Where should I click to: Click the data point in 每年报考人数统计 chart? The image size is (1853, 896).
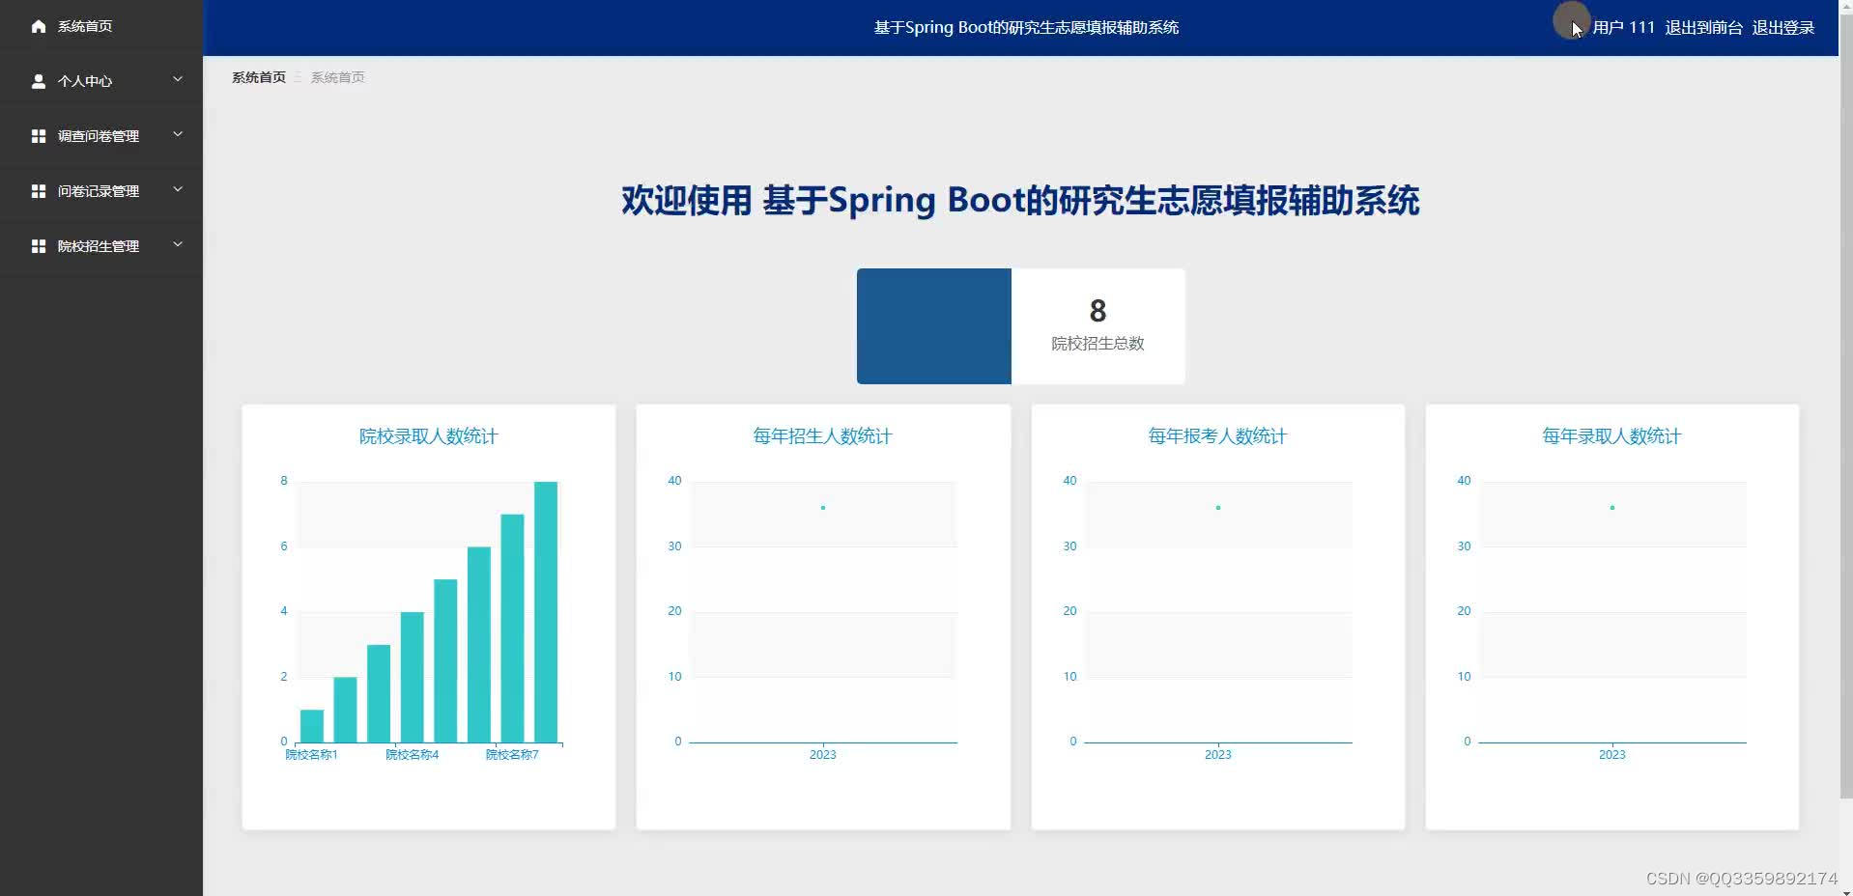[1218, 508]
